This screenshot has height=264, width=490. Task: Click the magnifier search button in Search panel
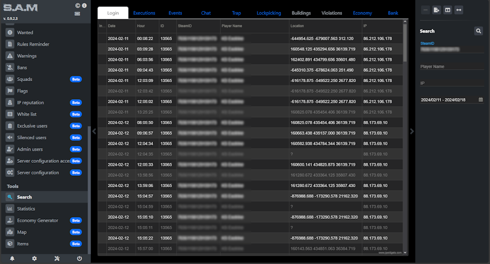(479, 31)
